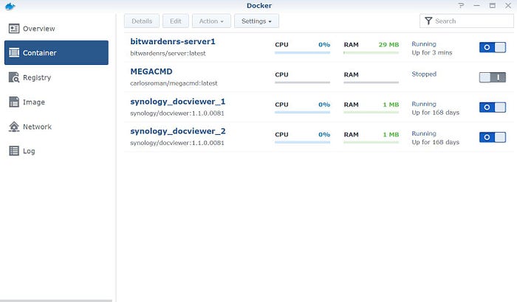Click bitwardenrs-server1 CPU usage bar
The height and width of the screenshot is (302, 517).
tap(302, 52)
